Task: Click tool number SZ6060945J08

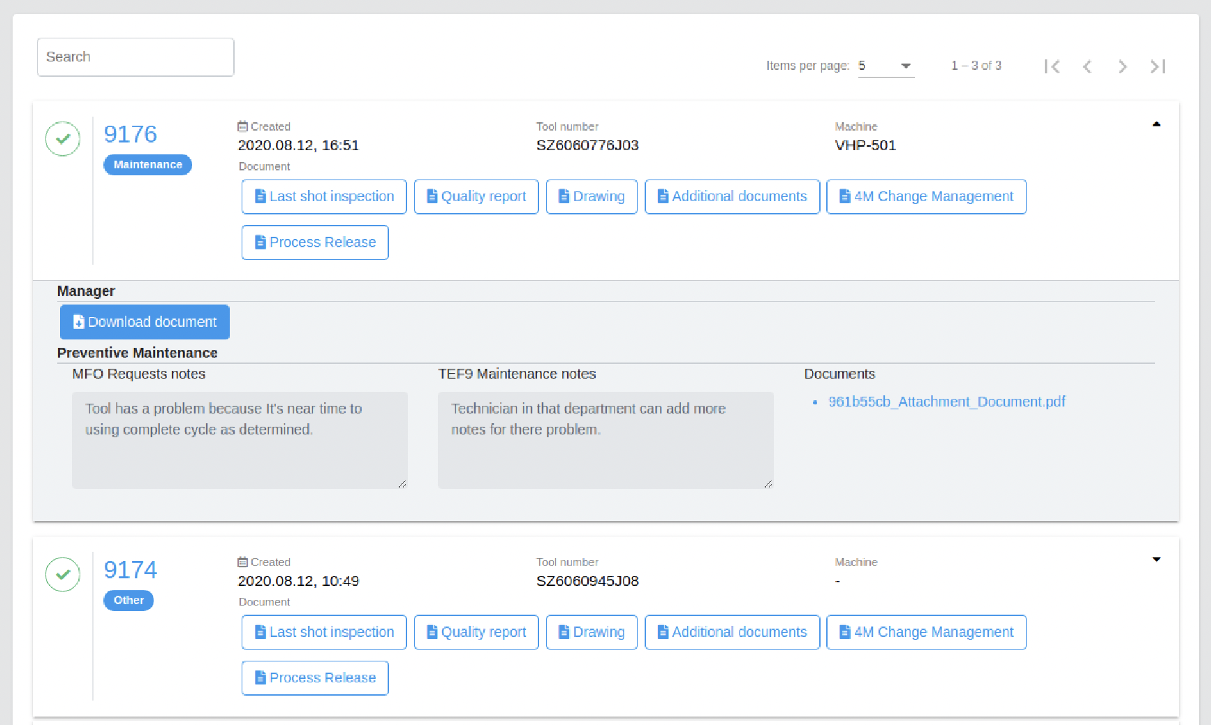Action: point(587,581)
